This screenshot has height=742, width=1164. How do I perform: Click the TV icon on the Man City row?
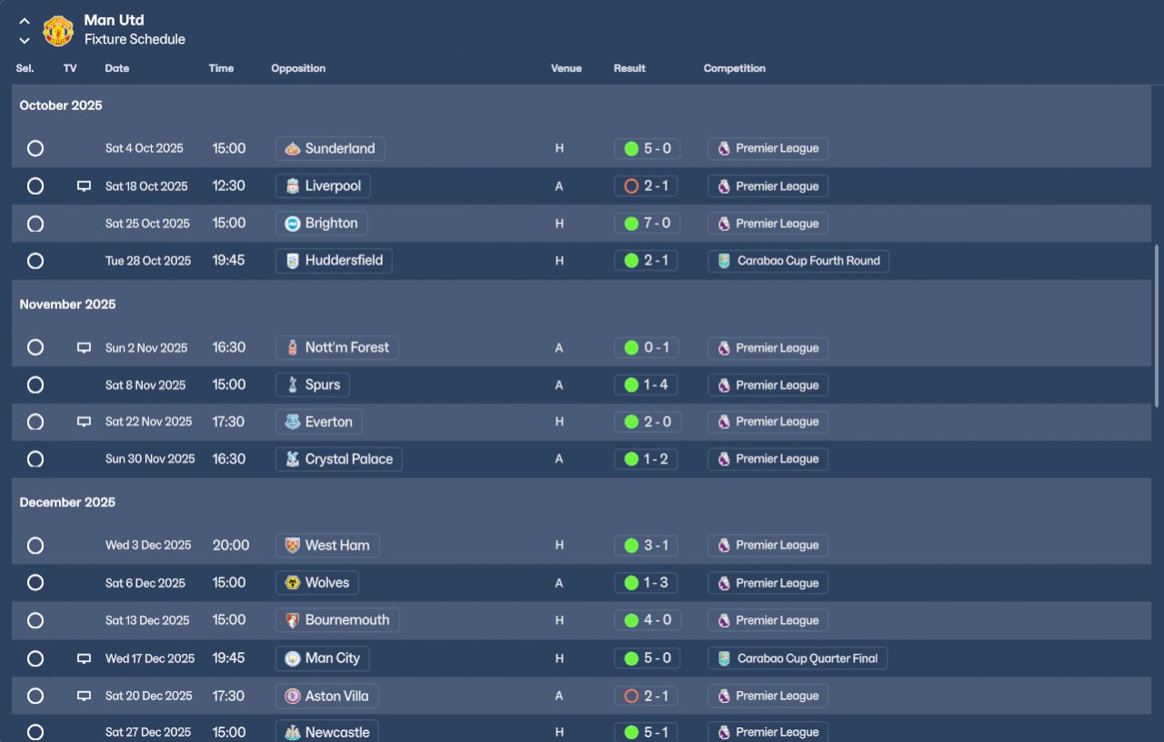click(x=84, y=658)
